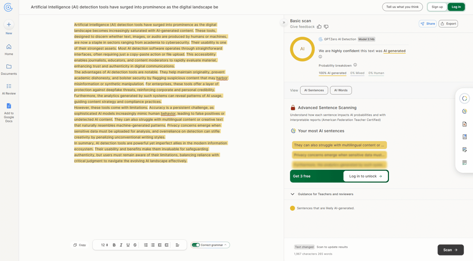This screenshot has width=473, height=261.
Task: Open AI Review from the sidebar
Action: tap(9, 89)
